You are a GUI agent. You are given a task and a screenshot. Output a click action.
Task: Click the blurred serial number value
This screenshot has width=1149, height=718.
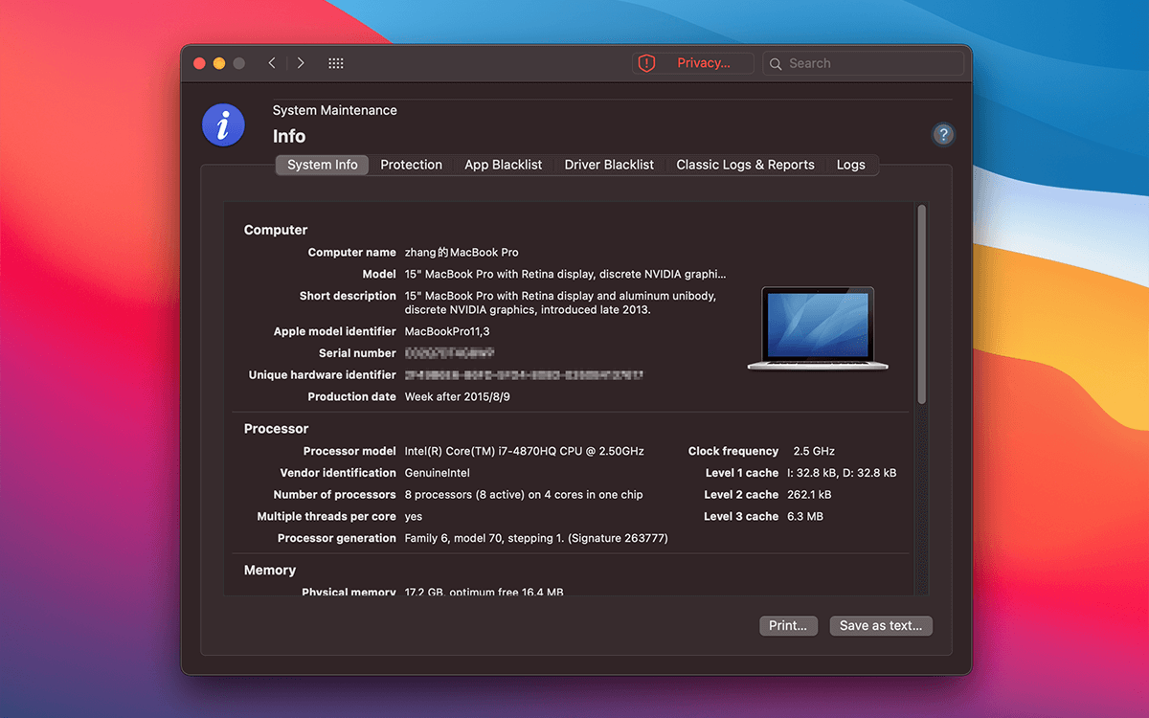pos(449,353)
